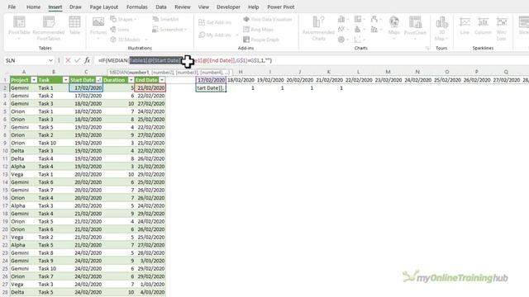Select the End Date cell 21/02/2020 in row 2
Screen dimensions: 529x297
pyautogui.click(x=150, y=88)
